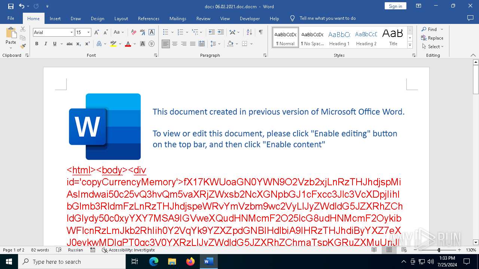Switch to the References tab
The width and height of the screenshot is (479, 269).
coord(149,18)
